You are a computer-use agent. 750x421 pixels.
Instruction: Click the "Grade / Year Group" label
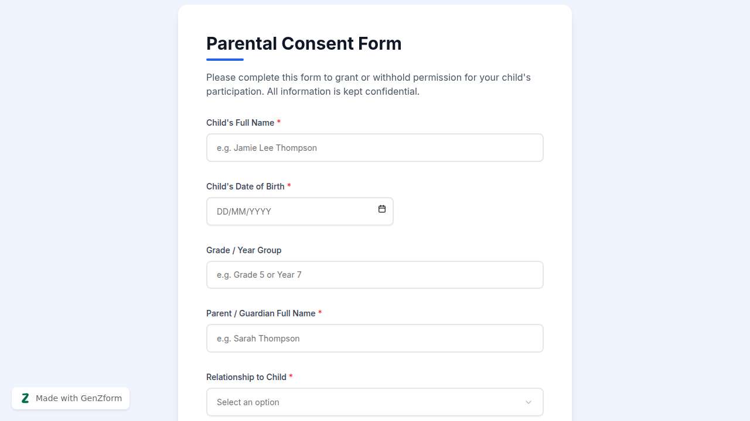(x=244, y=250)
